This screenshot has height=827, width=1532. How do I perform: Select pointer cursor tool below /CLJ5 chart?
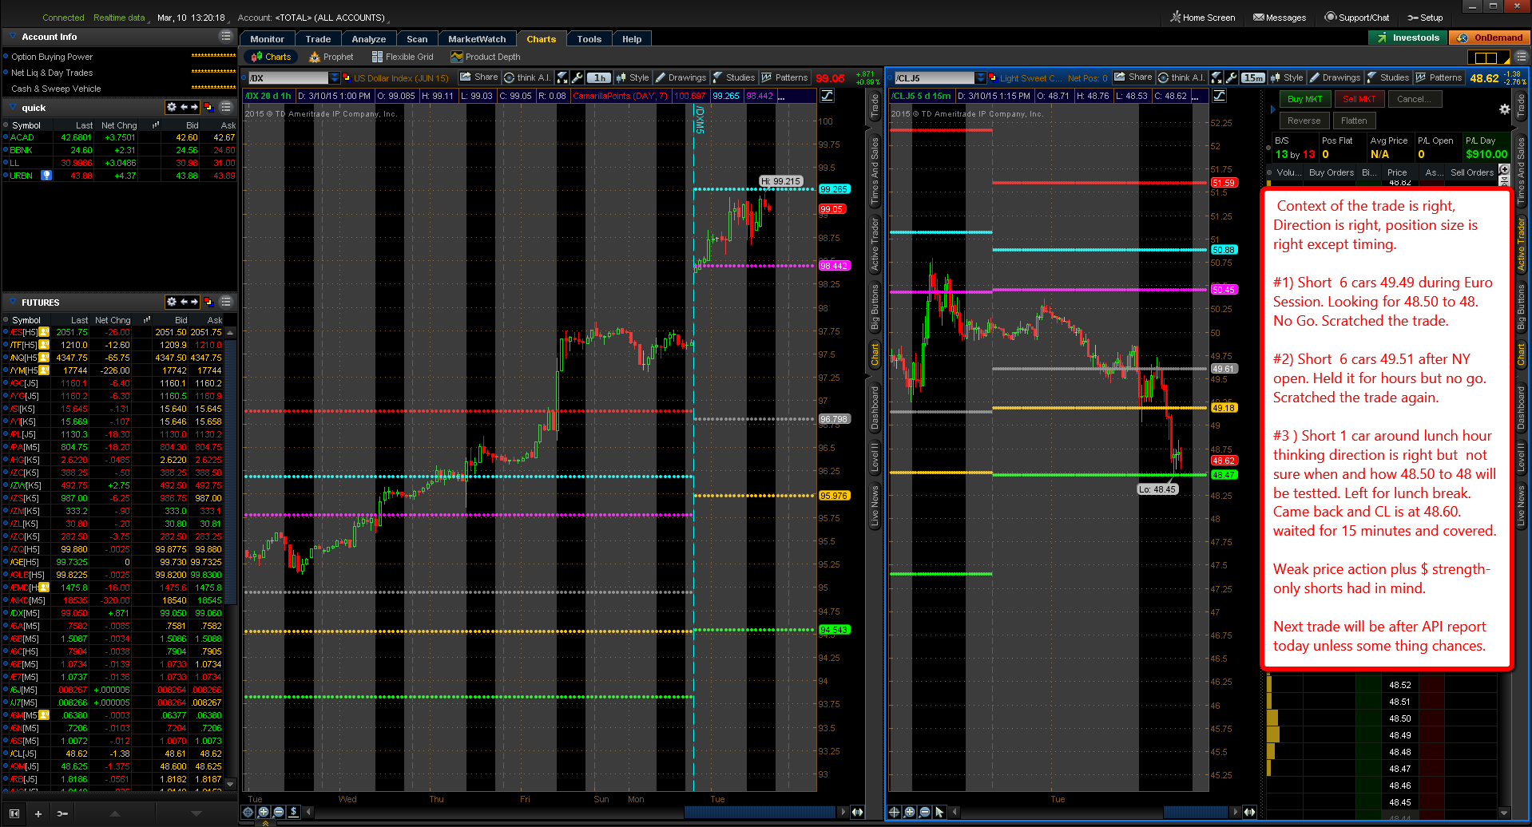click(940, 812)
